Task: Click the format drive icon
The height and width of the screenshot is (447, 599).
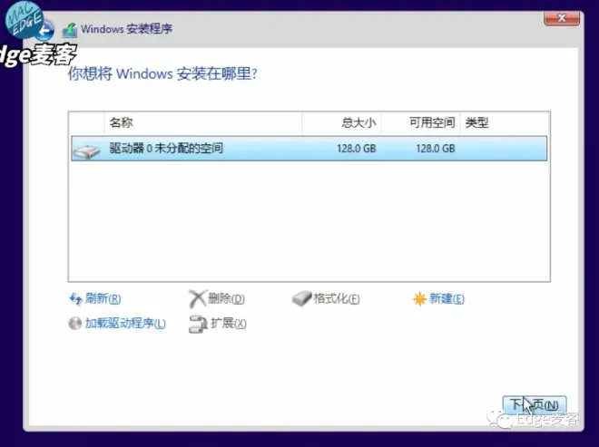Action: (x=302, y=298)
